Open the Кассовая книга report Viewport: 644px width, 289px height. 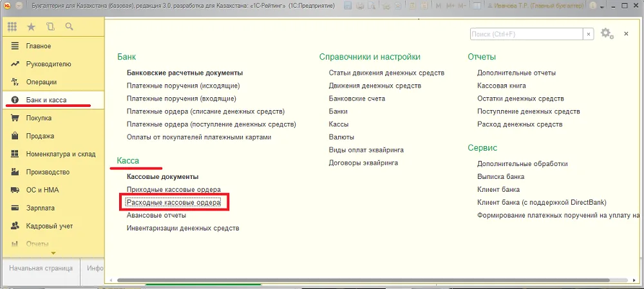tap(502, 86)
